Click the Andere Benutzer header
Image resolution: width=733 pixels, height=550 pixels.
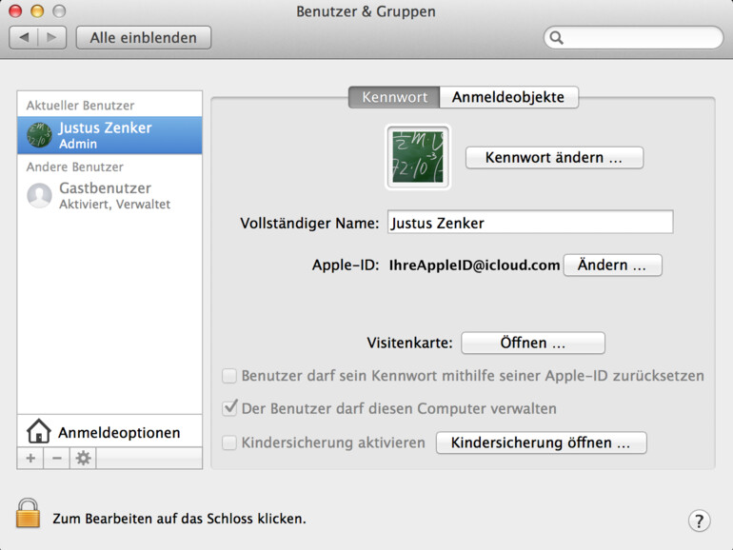tap(75, 167)
